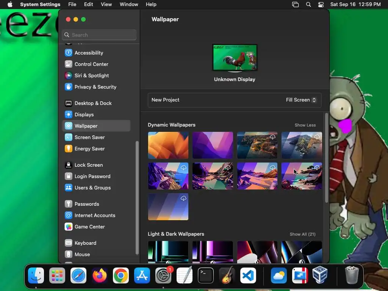Open GarageBand in the Dock

(227, 275)
